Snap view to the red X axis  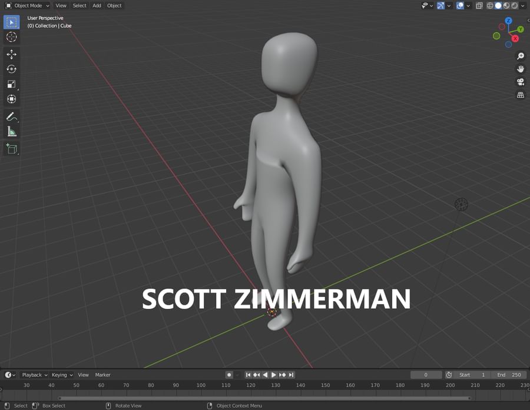point(515,39)
